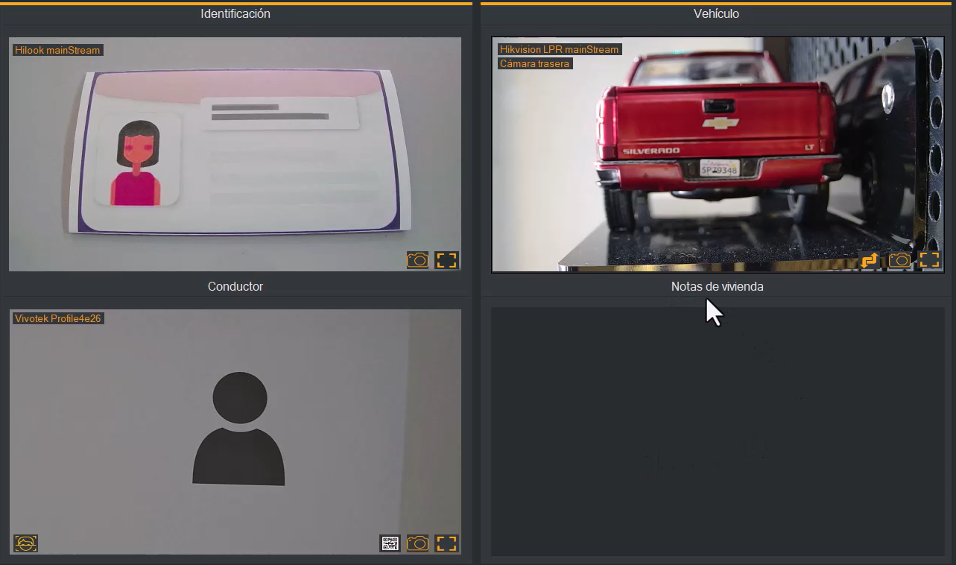Click the red Silverado truck video feed
This screenshot has width=956, height=565.
718,154
